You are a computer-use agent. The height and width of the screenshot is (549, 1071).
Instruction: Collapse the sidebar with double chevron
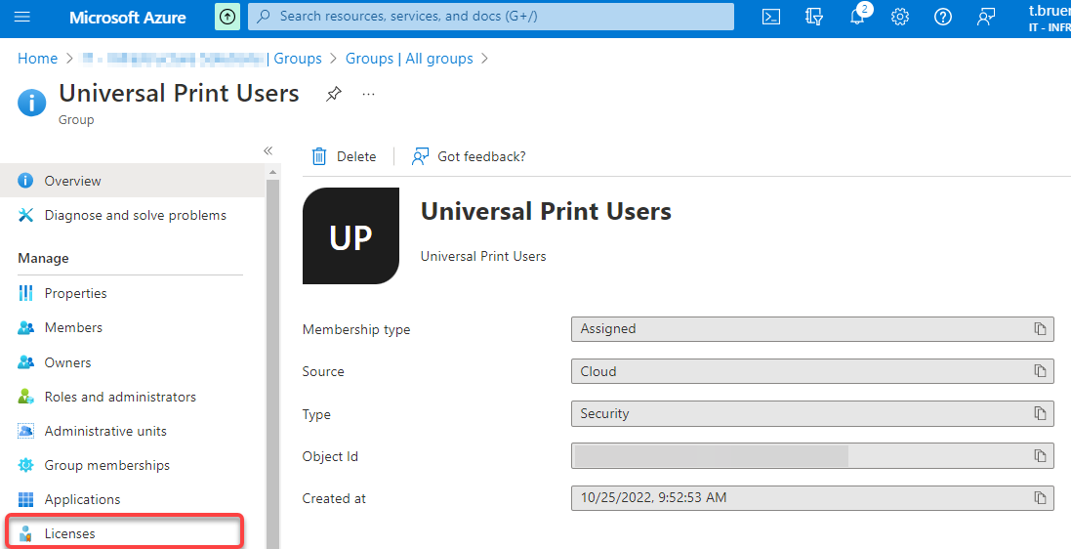tap(268, 151)
